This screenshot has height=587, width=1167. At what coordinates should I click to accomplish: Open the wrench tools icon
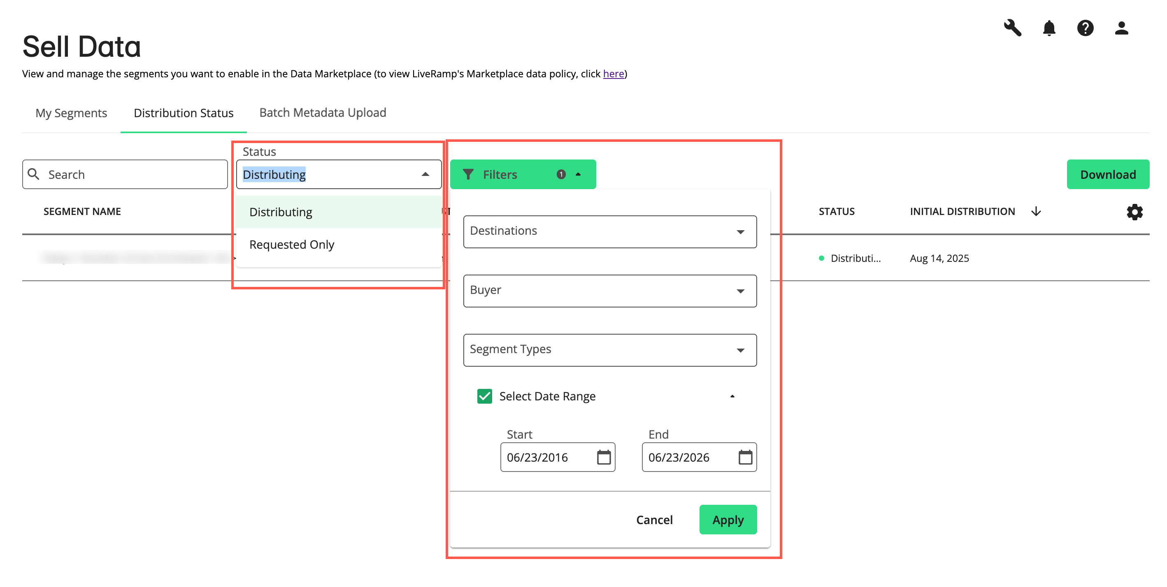[x=1013, y=28]
